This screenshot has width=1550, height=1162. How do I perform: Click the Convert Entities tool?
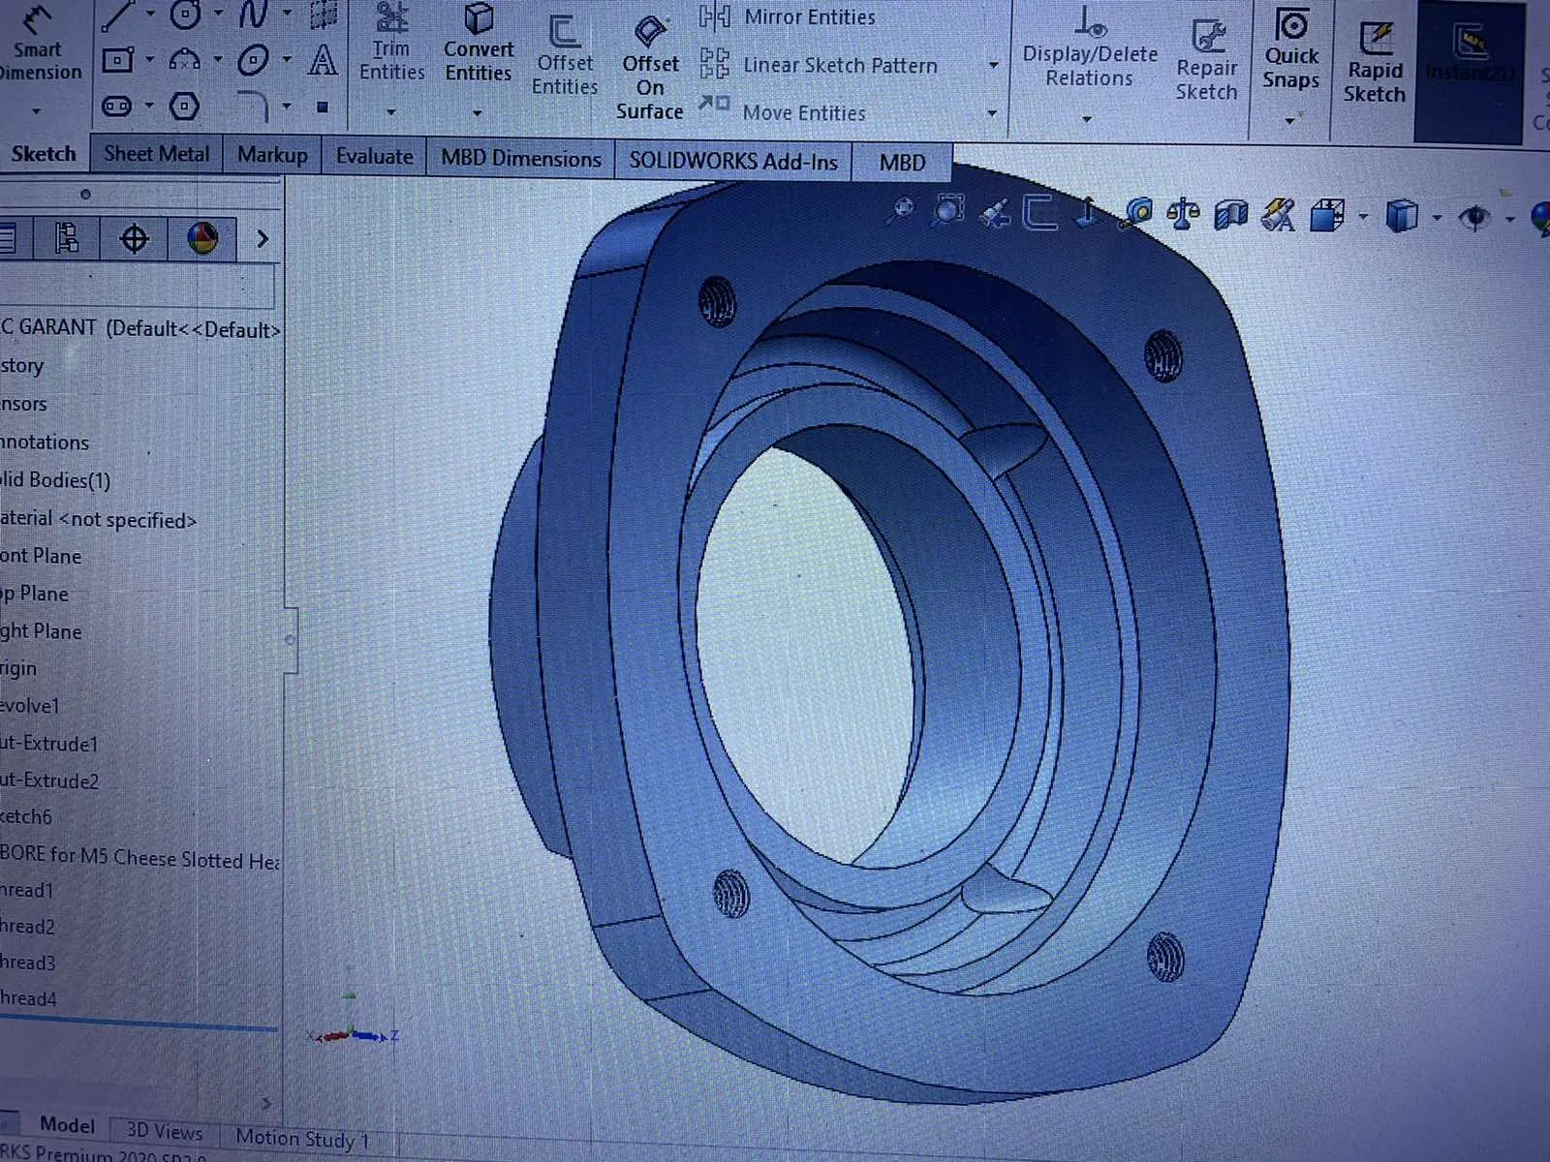click(479, 42)
